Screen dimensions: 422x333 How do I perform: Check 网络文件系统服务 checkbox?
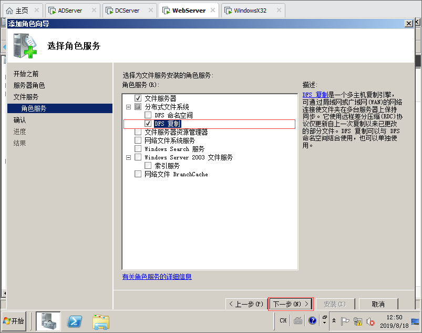click(x=138, y=140)
